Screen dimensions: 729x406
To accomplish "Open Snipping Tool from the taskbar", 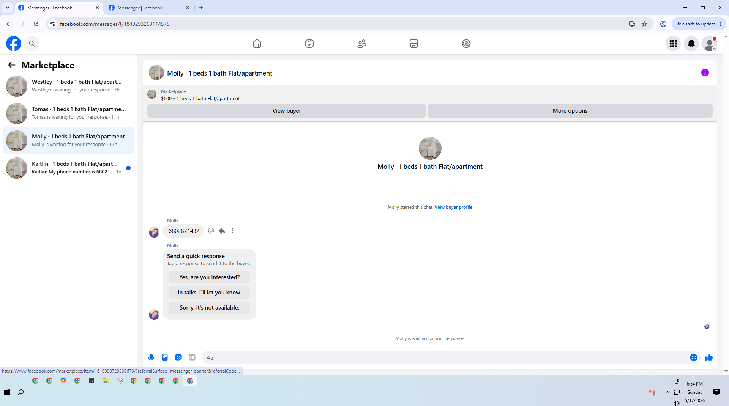I will (120, 381).
